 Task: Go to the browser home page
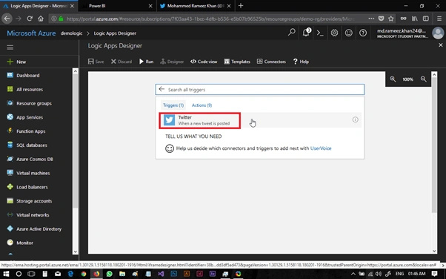point(41,19)
